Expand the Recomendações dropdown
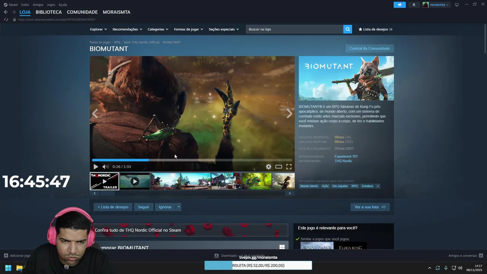This screenshot has width=487, height=274. (127, 29)
